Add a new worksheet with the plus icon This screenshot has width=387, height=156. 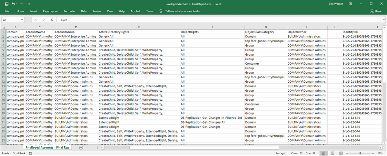coord(81,148)
